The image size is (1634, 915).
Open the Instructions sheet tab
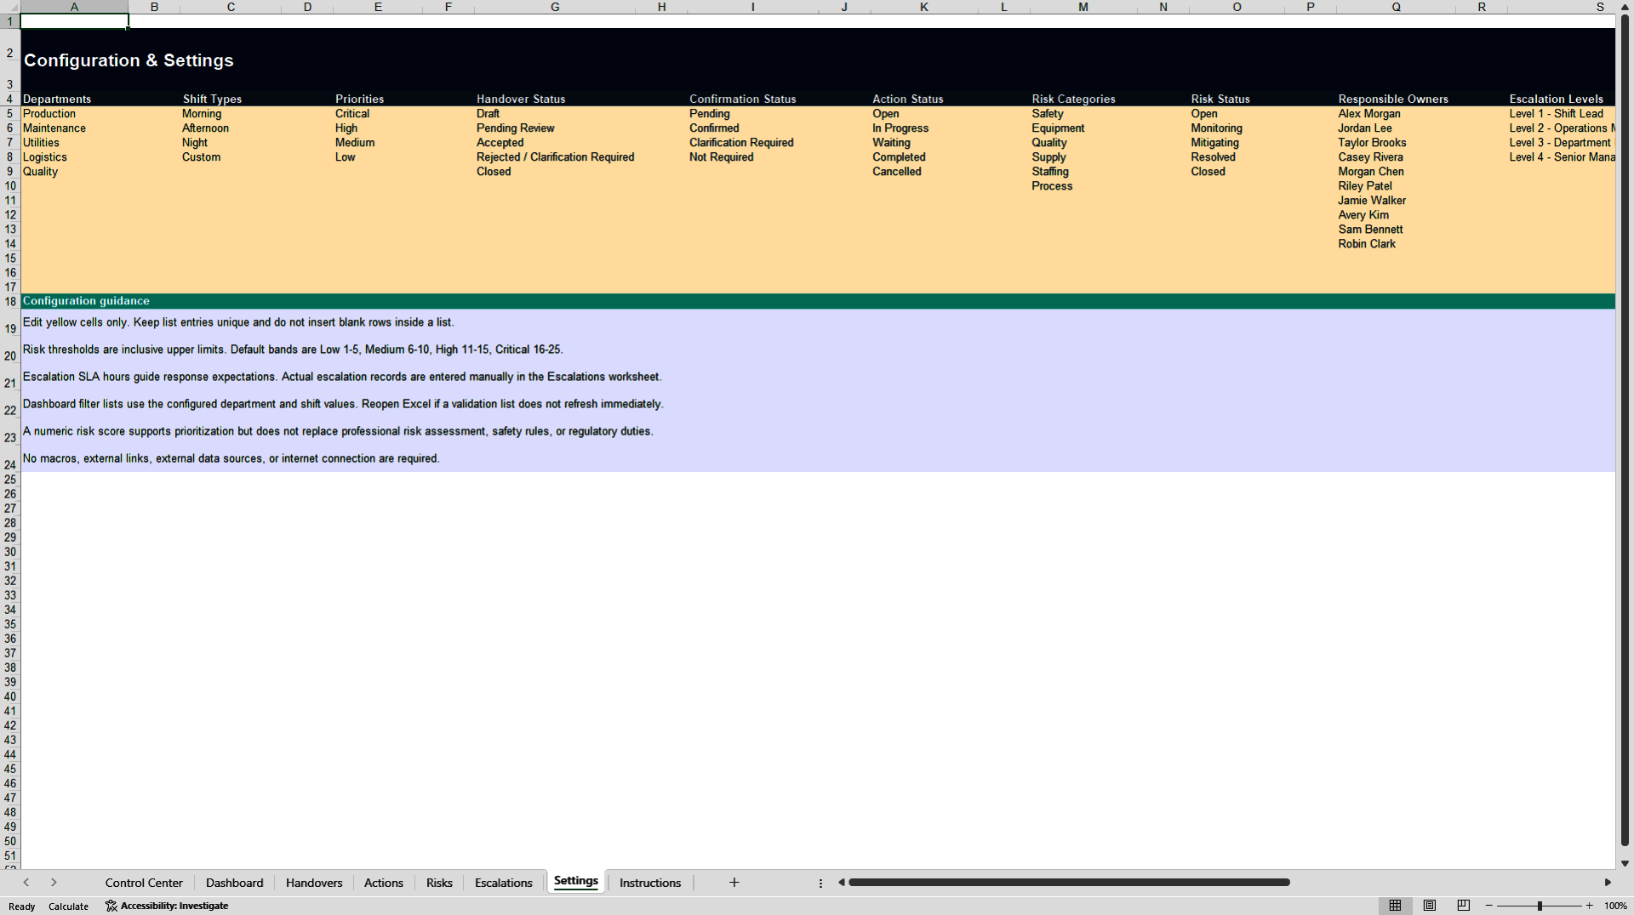(650, 883)
